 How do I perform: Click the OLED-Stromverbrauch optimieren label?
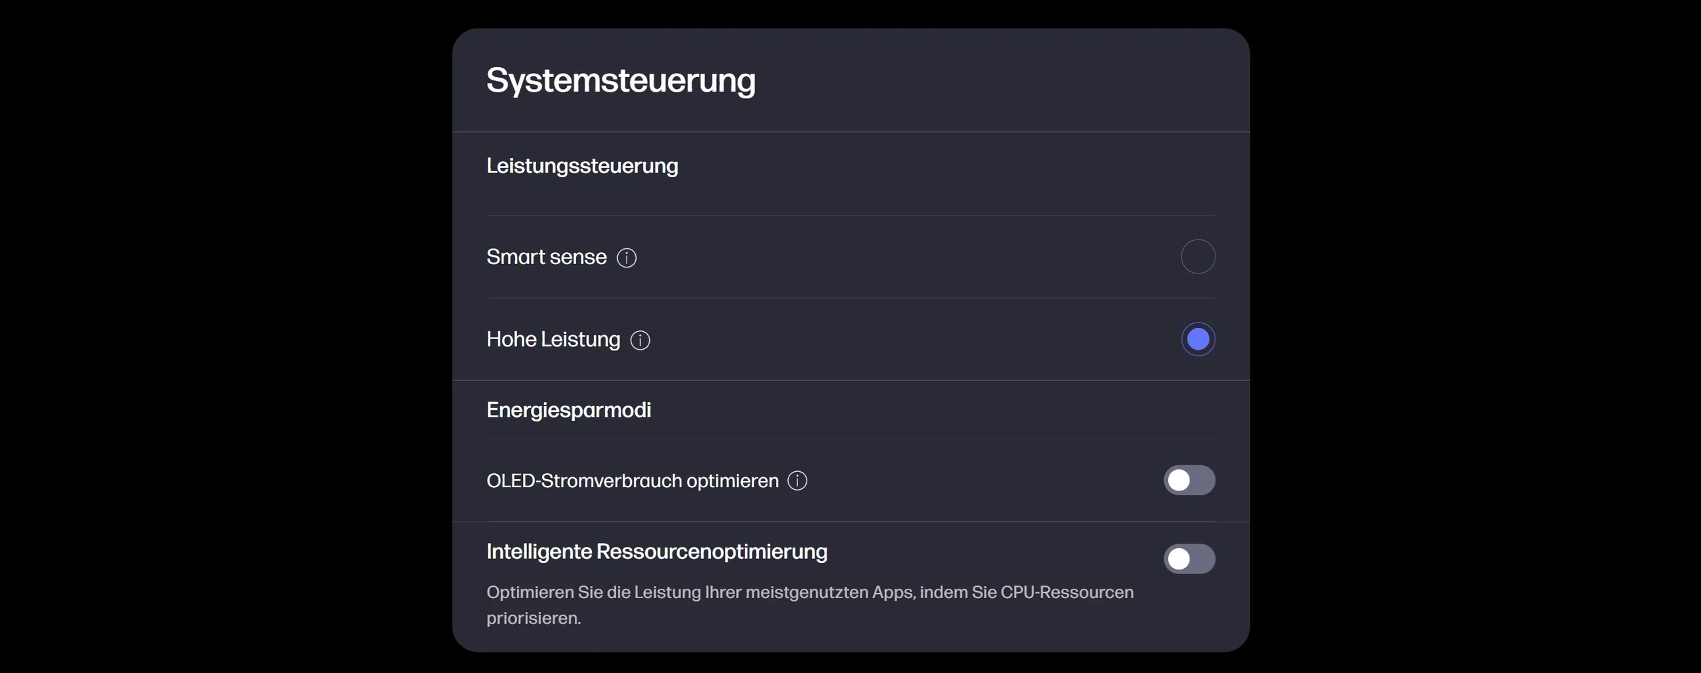click(x=633, y=481)
